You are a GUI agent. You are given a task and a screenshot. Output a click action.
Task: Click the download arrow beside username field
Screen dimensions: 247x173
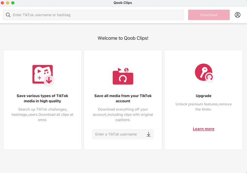coord(149,134)
